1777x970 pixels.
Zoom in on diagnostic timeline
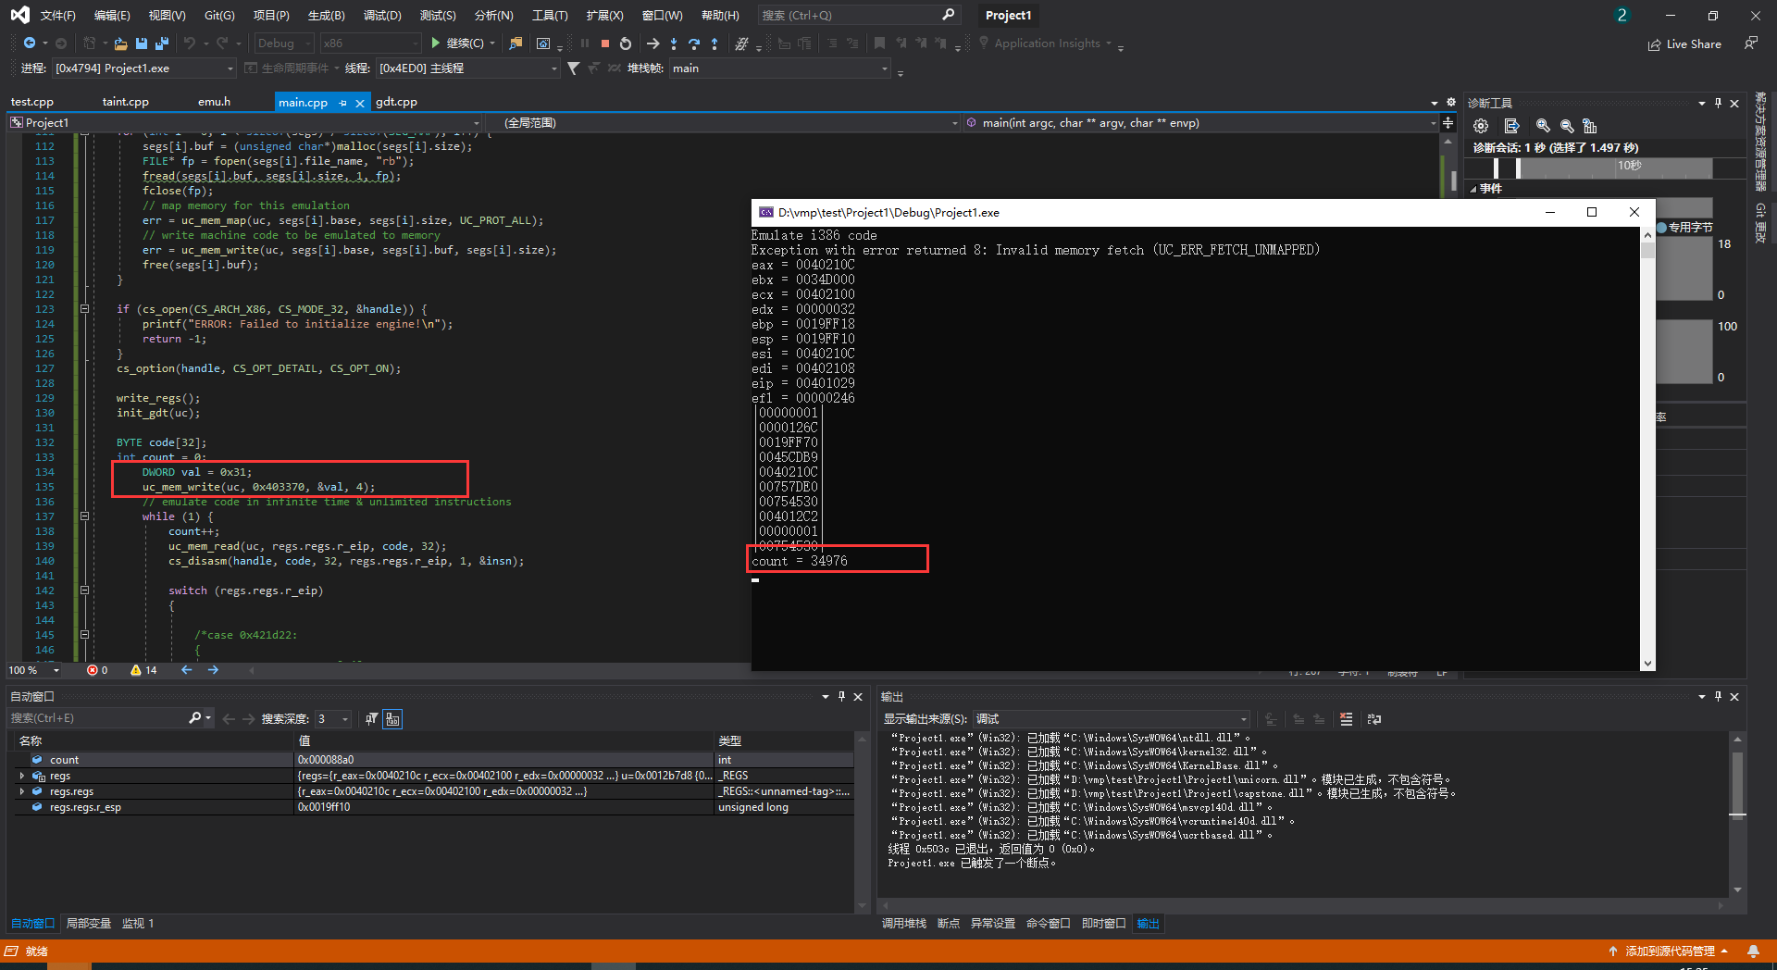[1543, 126]
